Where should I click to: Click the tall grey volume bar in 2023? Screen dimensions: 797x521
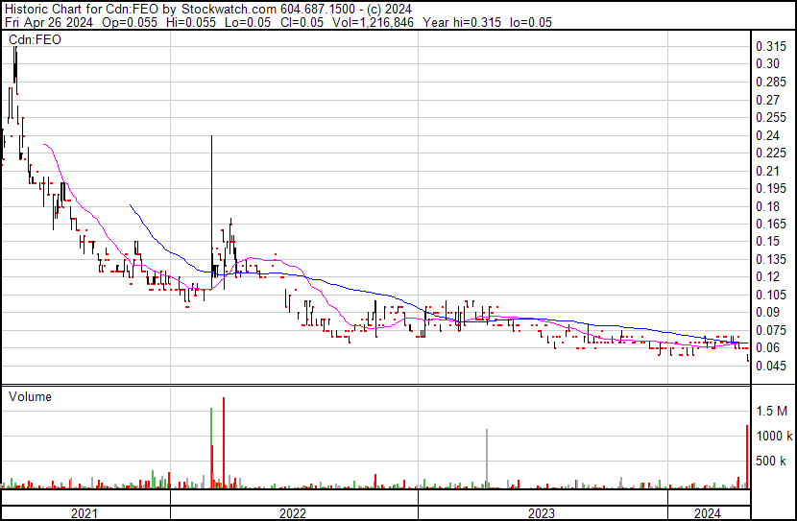487,461
